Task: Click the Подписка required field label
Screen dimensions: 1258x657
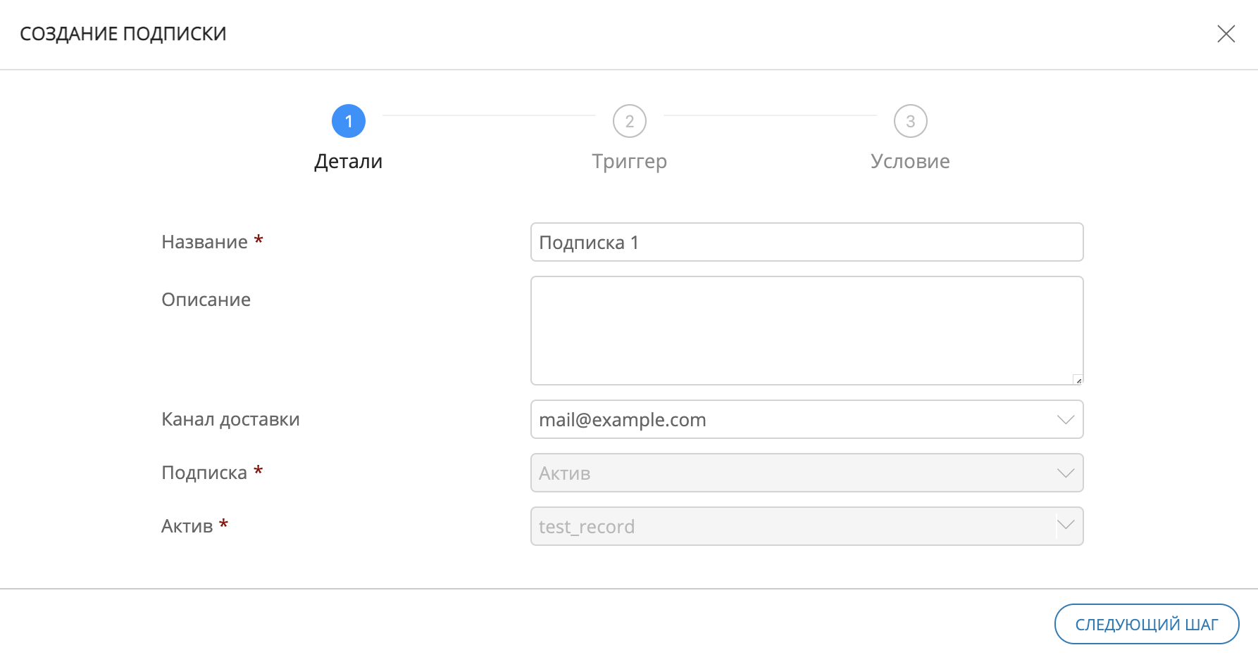Action: [x=204, y=473]
